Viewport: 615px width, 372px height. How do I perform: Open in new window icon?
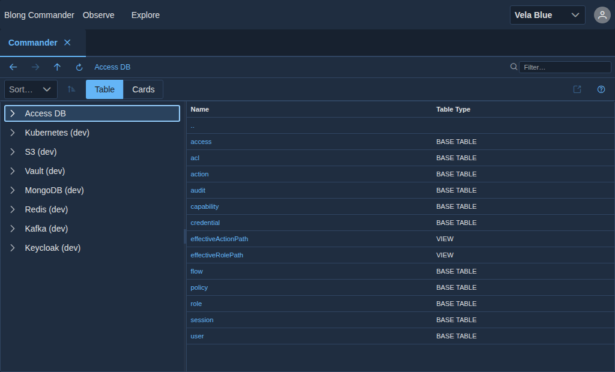point(577,89)
